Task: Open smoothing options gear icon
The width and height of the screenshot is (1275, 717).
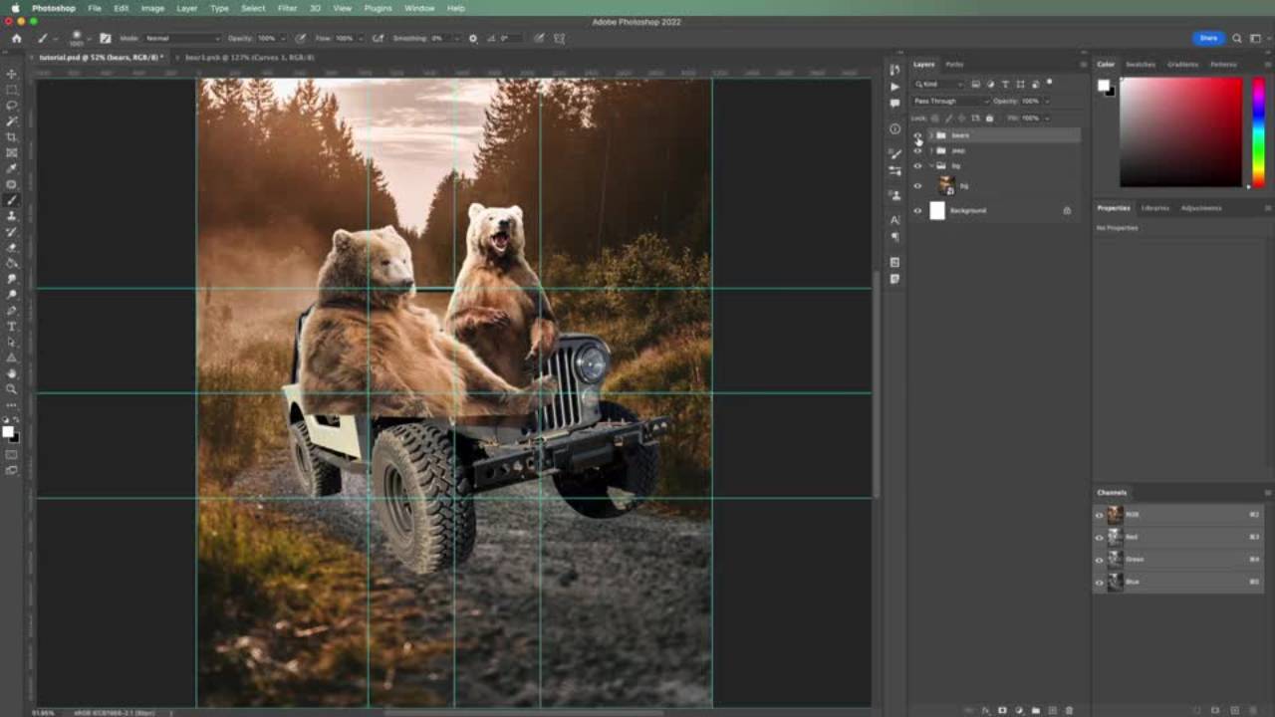Action: 472,38
